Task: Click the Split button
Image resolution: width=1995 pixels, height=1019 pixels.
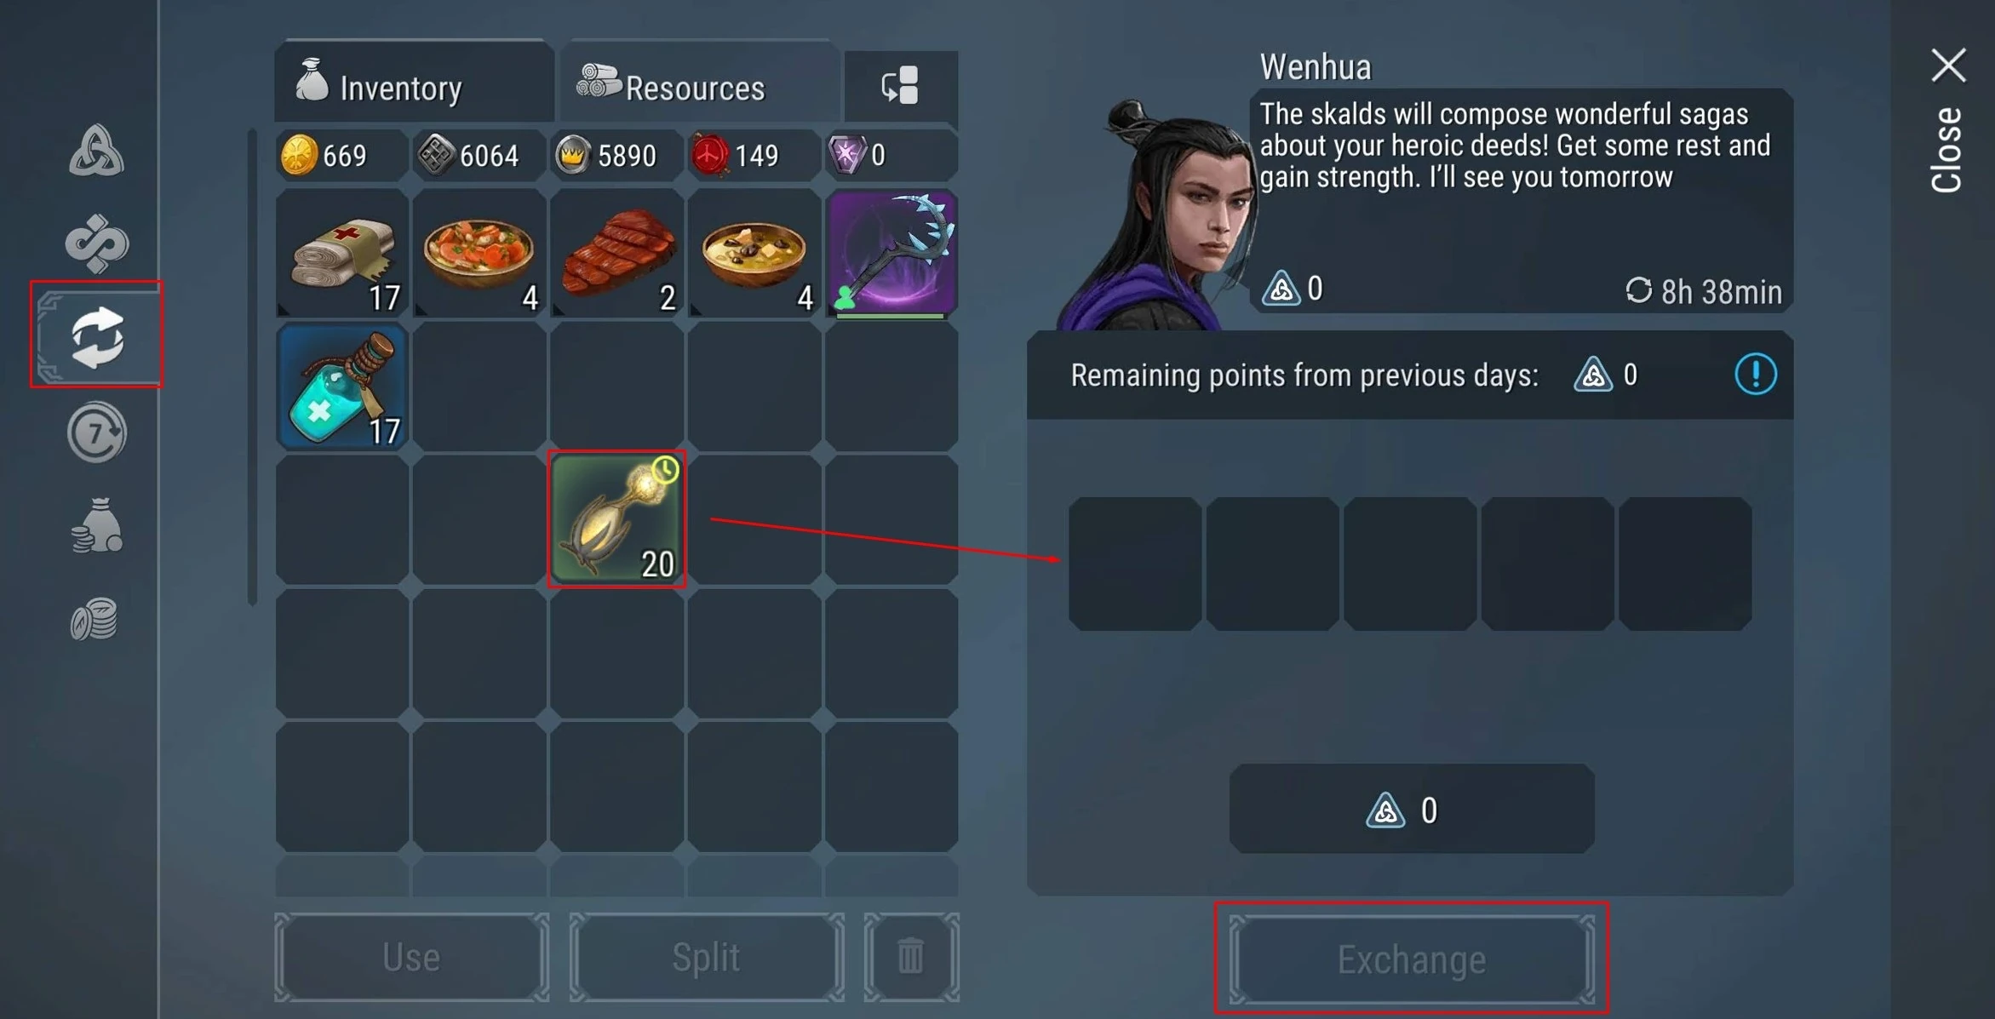Action: point(706,957)
